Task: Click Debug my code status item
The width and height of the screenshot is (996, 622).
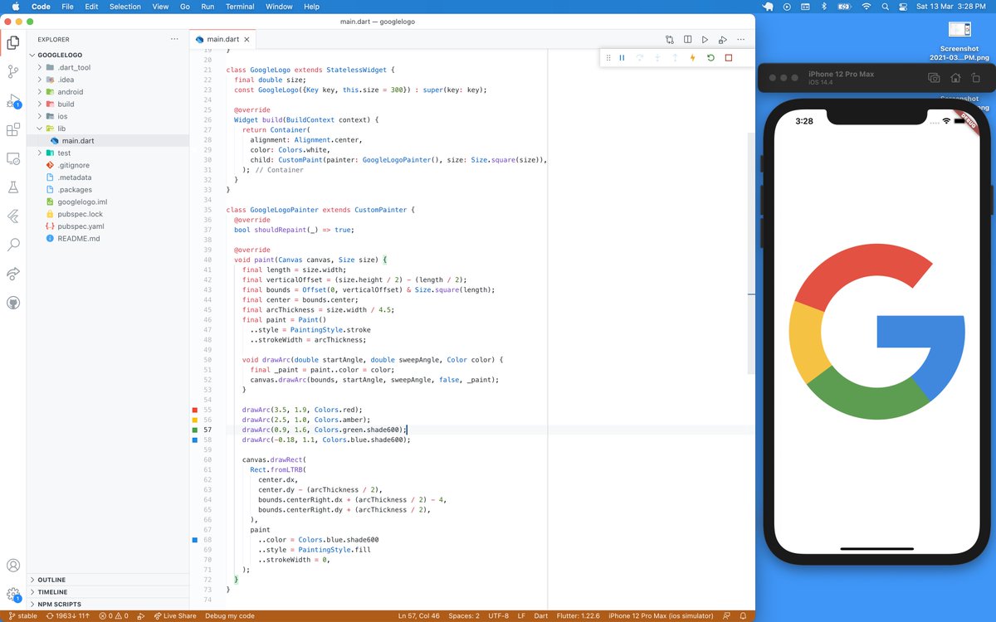Action: [x=230, y=615]
